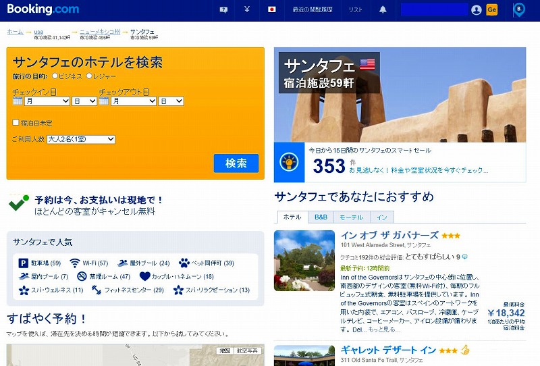
Task: Open リスト in header
Action: click(x=356, y=9)
